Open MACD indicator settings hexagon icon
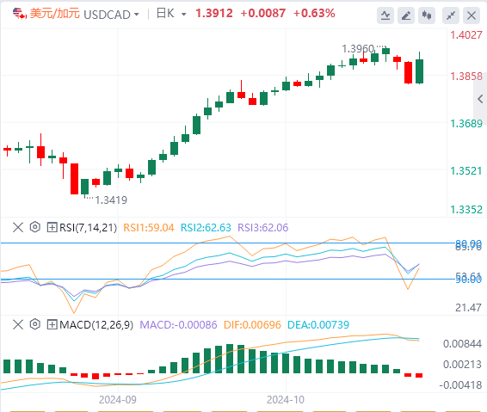This screenshot has width=487, height=412. click(35, 324)
